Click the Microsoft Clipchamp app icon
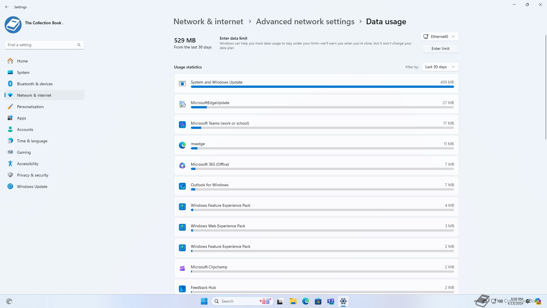547x308 pixels. click(182, 268)
